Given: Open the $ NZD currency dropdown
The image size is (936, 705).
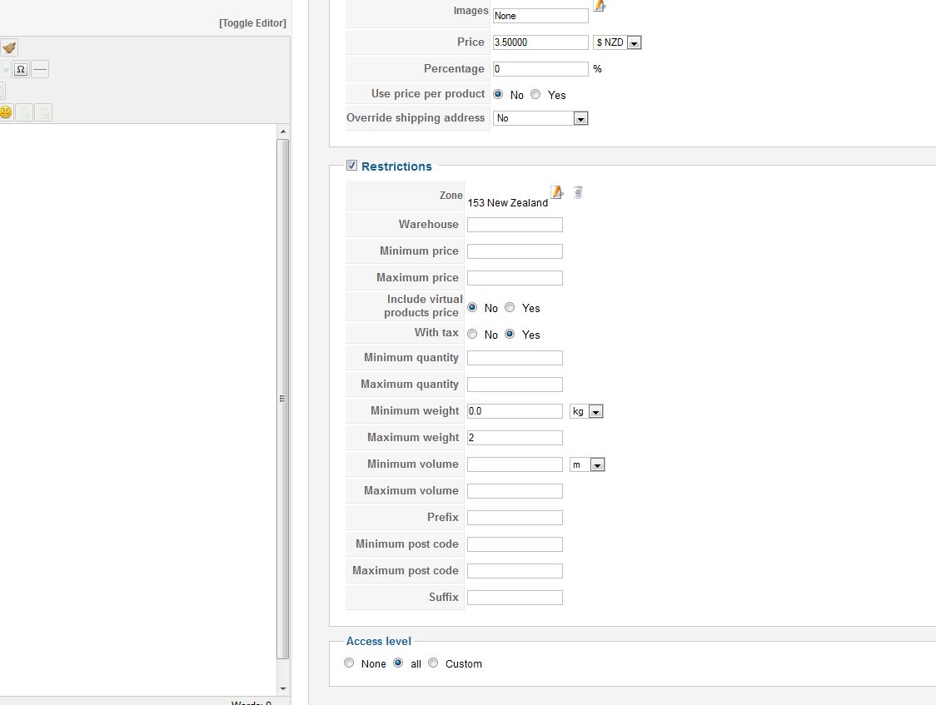Looking at the screenshot, I should [x=617, y=42].
